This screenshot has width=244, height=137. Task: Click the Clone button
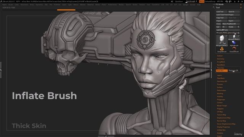[218, 24]
